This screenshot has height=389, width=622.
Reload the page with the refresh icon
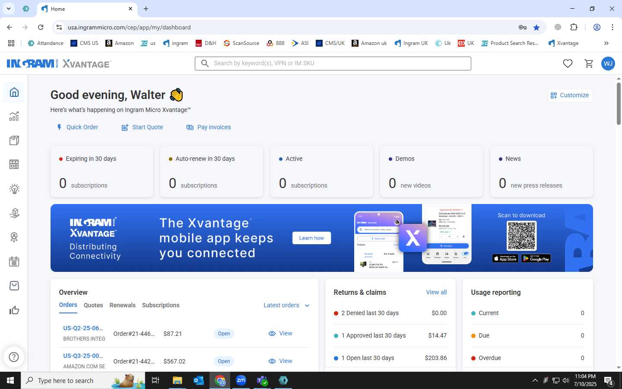coord(41,27)
